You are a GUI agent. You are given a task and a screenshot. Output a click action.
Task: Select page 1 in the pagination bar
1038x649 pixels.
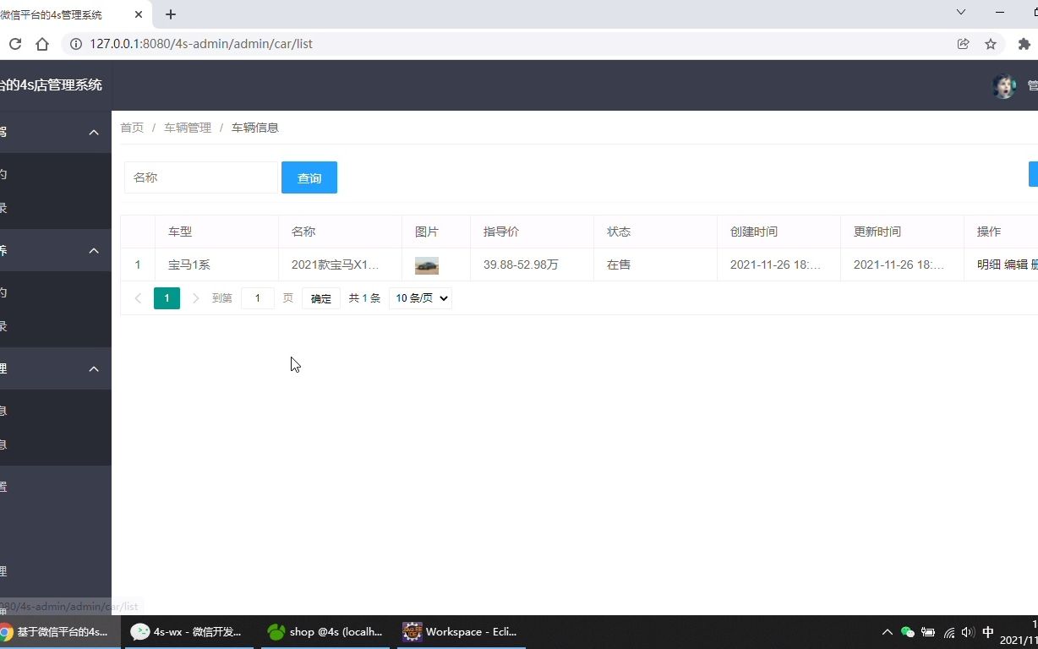click(167, 297)
